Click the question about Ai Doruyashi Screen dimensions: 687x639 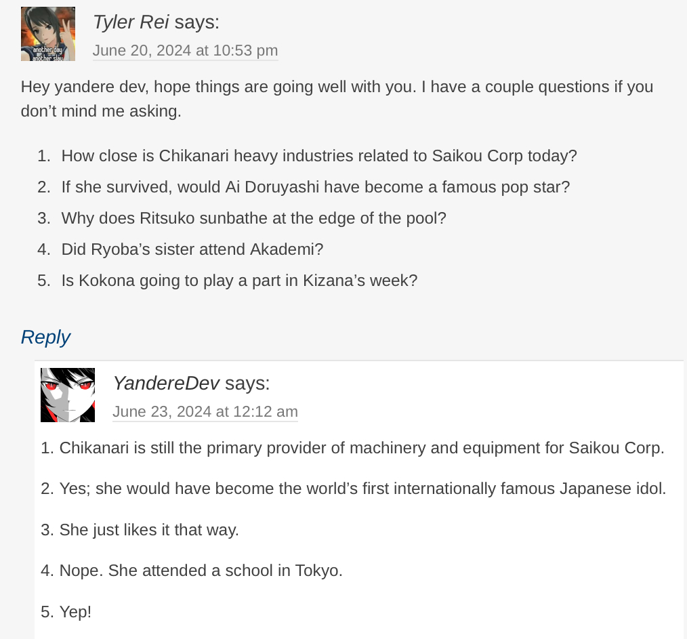315,187
